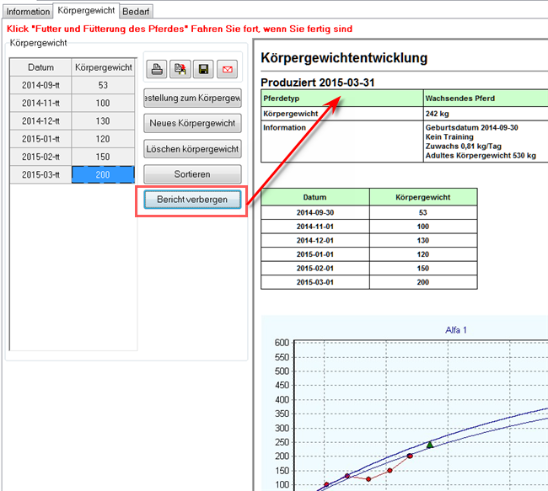Click the truncated 'zum Körpergew' button
Viewport: 548px width, 491px height.
(x=192, y=99)
